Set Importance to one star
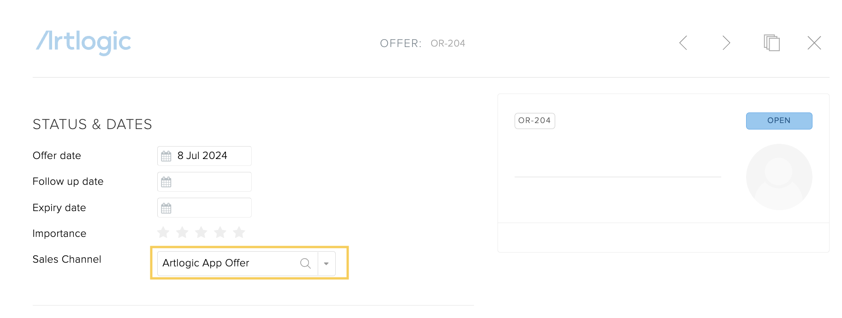 [x=163, y=232]
